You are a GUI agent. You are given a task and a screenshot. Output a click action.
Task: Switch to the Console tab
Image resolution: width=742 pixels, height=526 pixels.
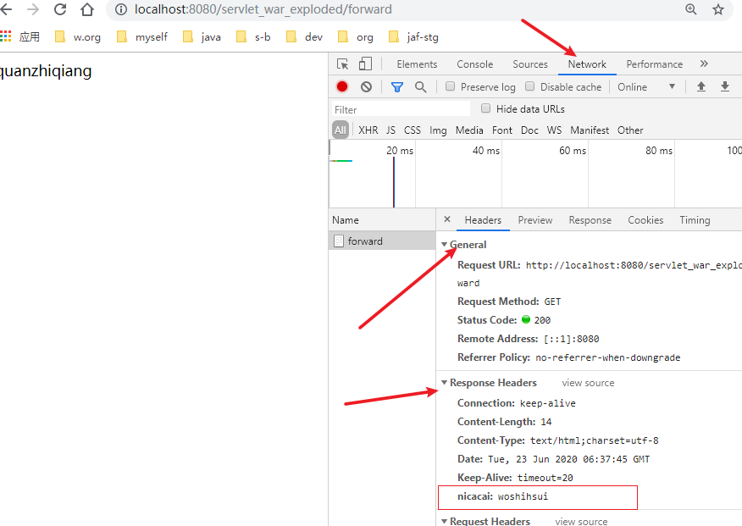click(474, 64)
